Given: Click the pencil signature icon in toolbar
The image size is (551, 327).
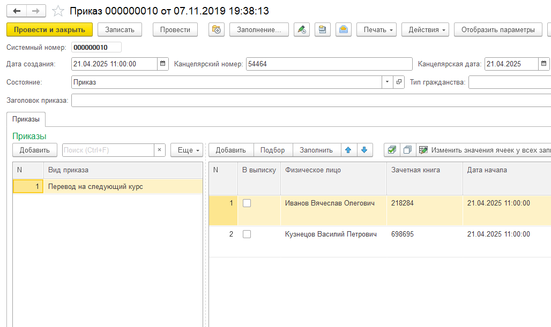Looking at the screenshot, I should [302, 30].
